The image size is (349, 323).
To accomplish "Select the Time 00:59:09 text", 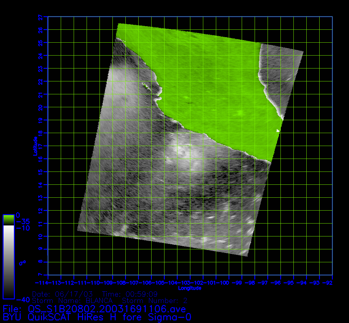I will tap(130, 294).
